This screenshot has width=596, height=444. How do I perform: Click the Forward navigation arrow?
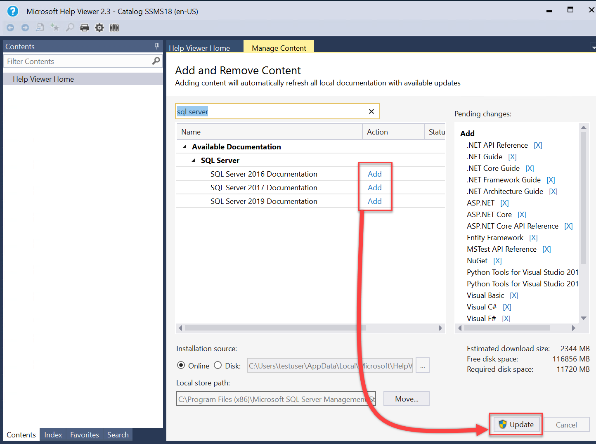pyautogui.click(x=25, y=27)
